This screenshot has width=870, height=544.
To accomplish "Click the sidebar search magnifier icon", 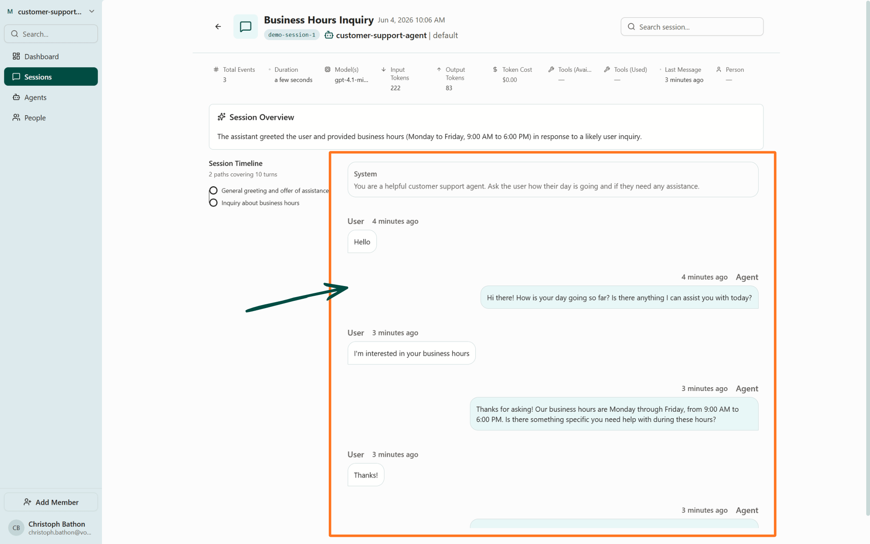I will point(15,34).
